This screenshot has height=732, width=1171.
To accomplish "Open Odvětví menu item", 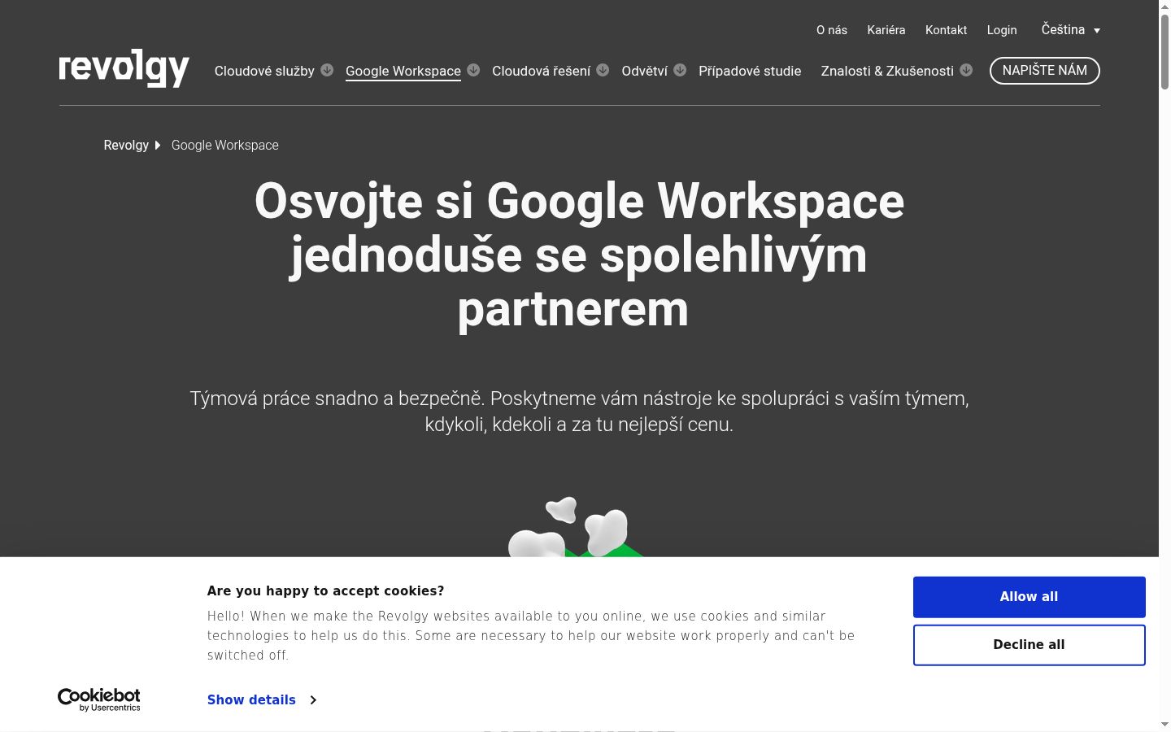I will [645, 71].
